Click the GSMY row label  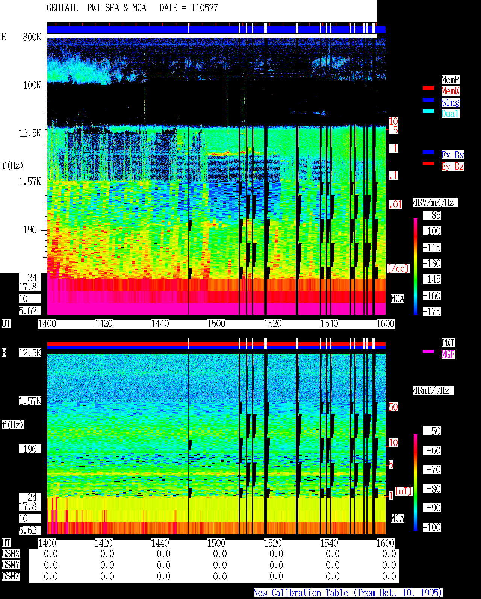(11, 565)
